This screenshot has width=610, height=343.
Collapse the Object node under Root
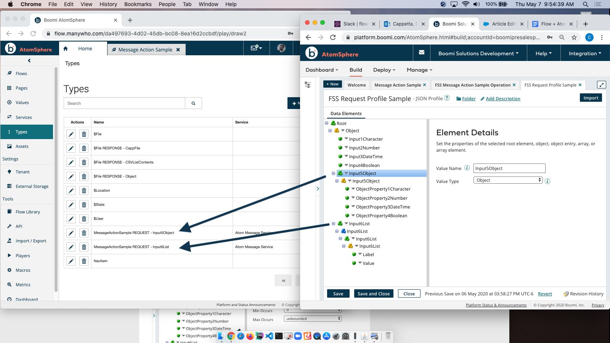tap(330, 130)
